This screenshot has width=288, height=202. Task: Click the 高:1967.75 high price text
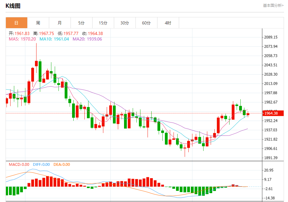44,33
